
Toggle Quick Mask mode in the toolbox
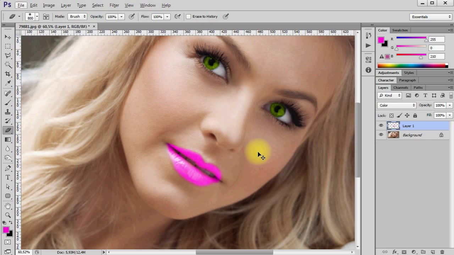tap(8, 242)
